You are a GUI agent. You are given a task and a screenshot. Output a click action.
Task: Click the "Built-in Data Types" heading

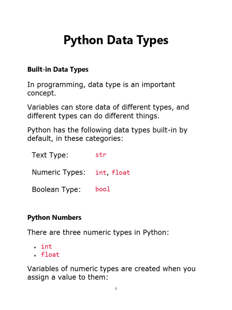[58, 69]
